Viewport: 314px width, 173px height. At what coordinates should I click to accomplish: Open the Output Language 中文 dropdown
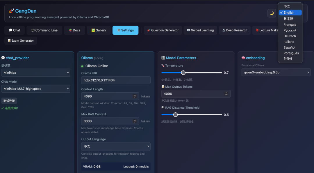click(116, 146)
